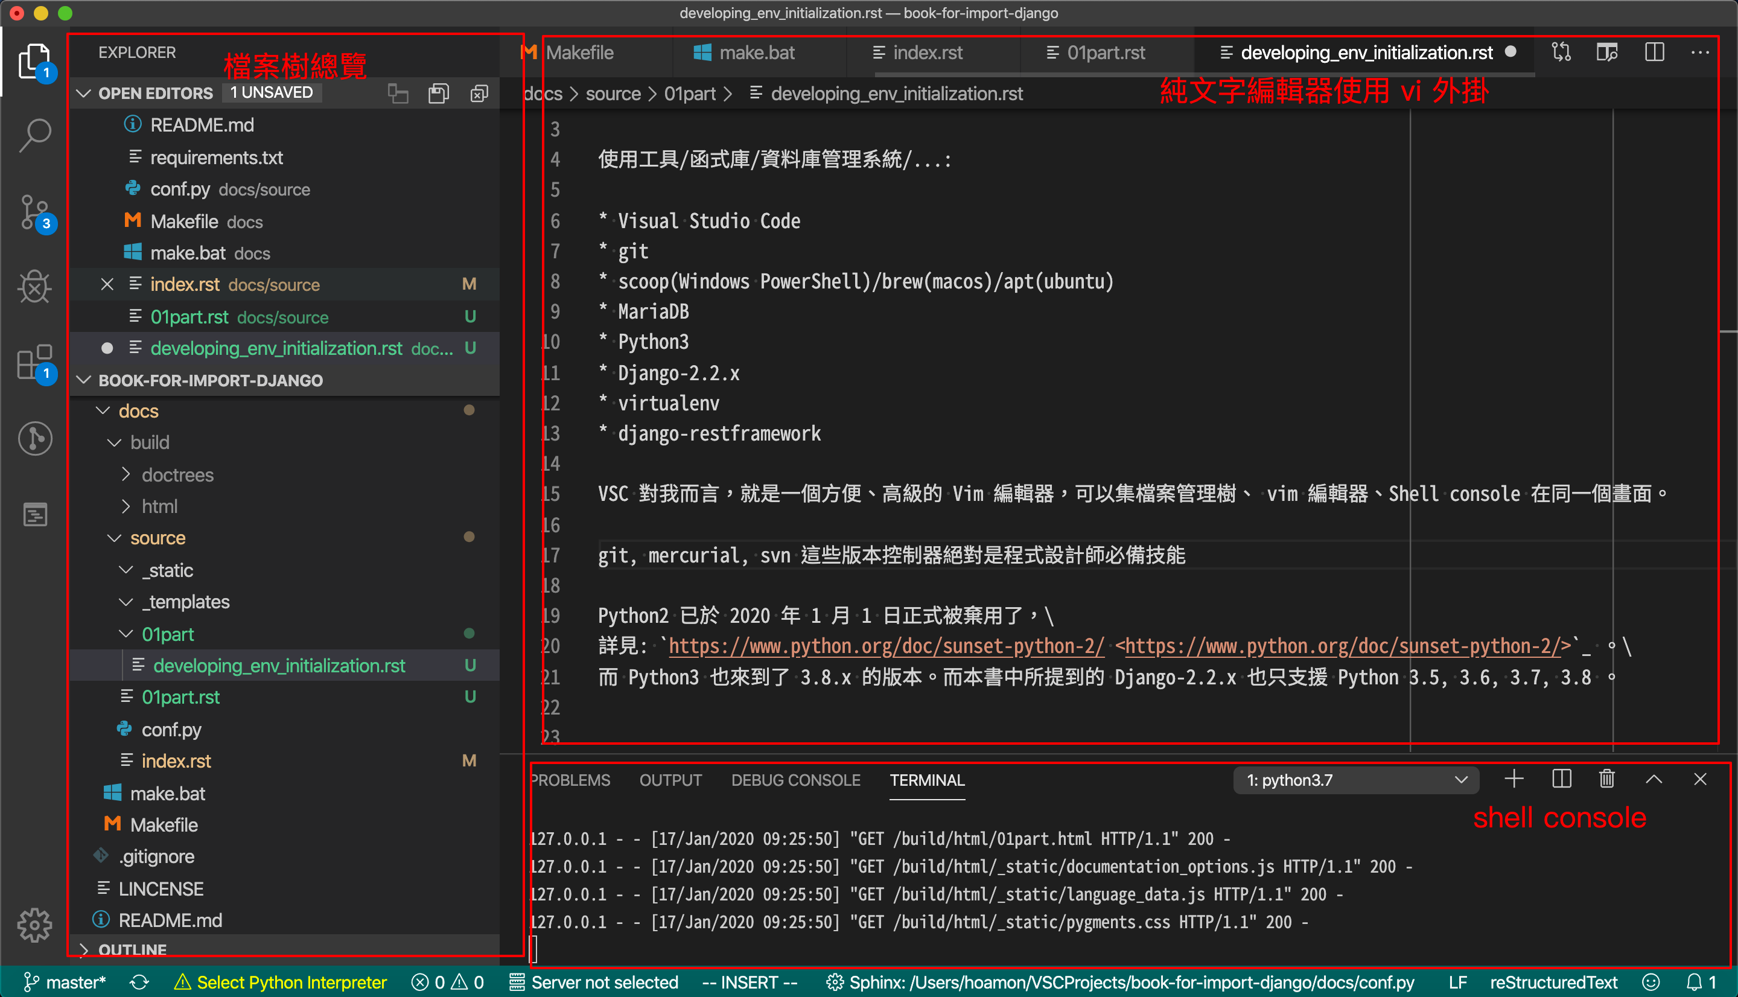The width and height of the screenshot is (1738, 997).
Task: Open the editor More Actions ellipsis
Action: [1701, 53]
